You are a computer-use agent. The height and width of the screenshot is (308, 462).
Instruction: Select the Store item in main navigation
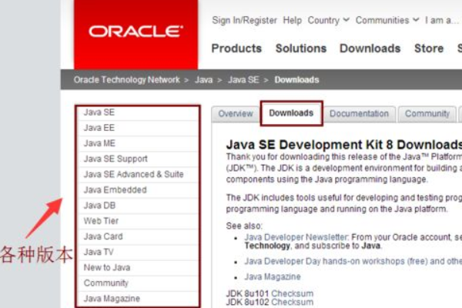[429, 49]
